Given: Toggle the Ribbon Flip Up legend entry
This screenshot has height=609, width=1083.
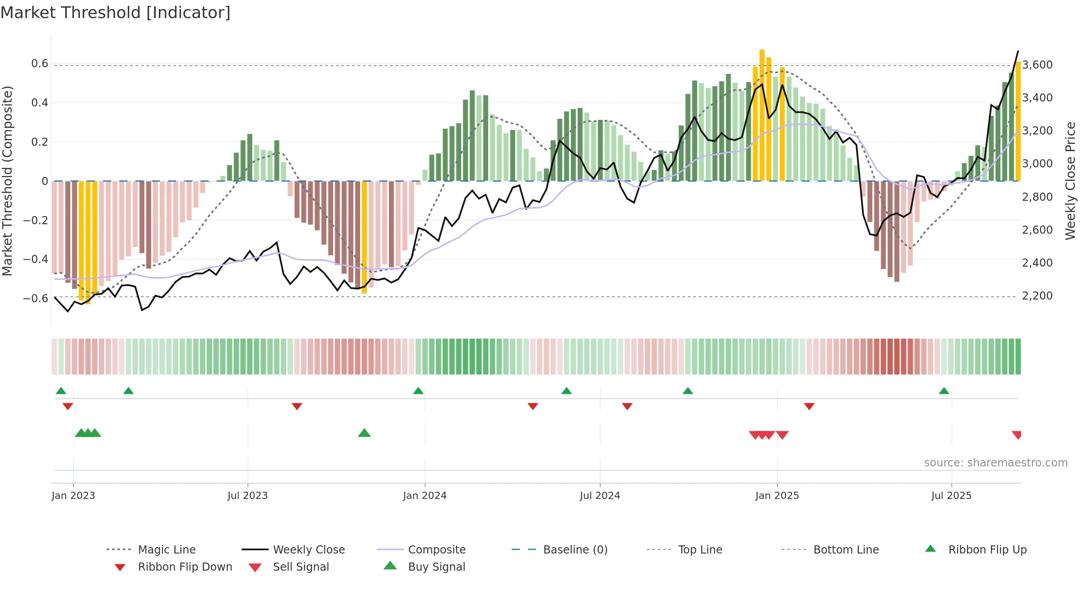Looking at the screenshot, I should pos(976,549).
